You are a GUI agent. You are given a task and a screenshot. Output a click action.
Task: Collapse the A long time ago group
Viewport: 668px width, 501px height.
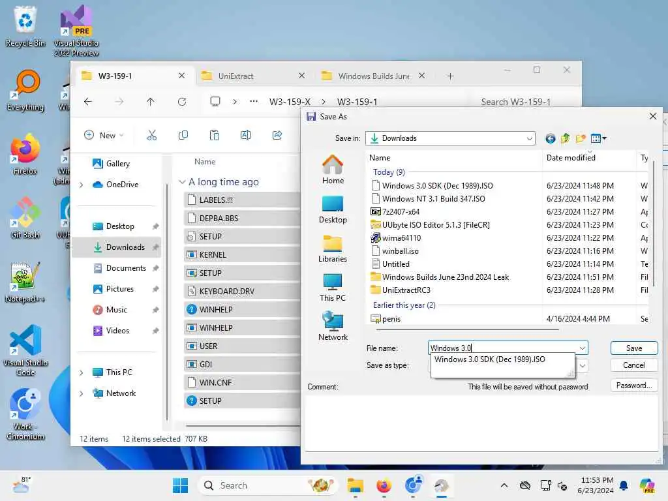[x=182, y=182]
